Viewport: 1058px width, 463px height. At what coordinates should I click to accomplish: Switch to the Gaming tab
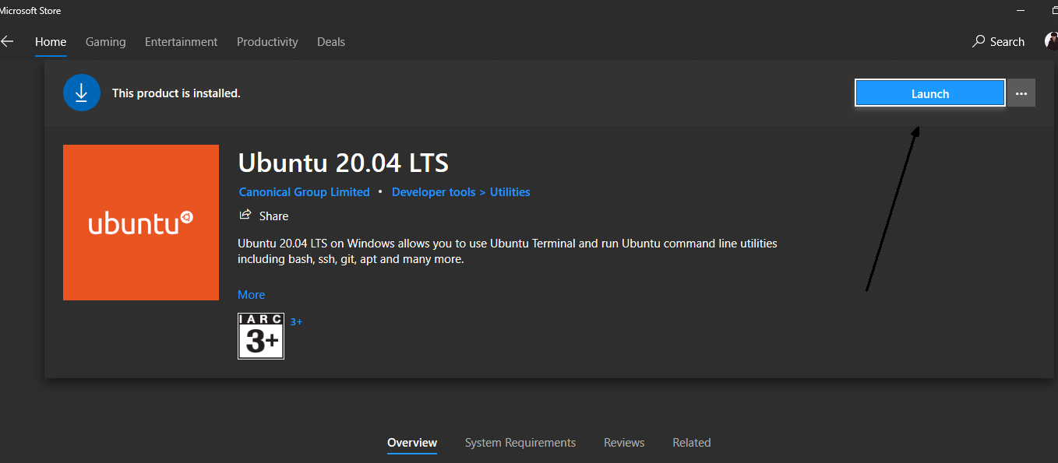[106, 41]
